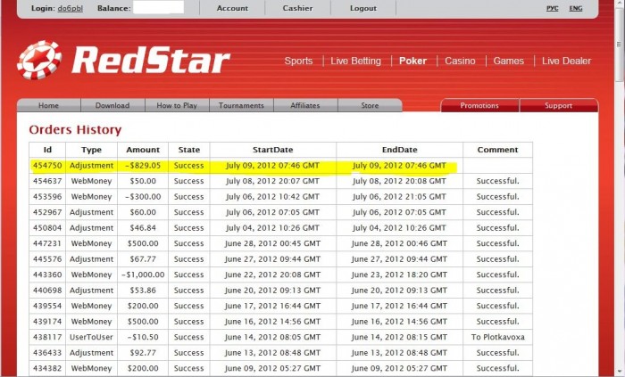Click the StartDate column header
The image size is (625, 377).
272,150
